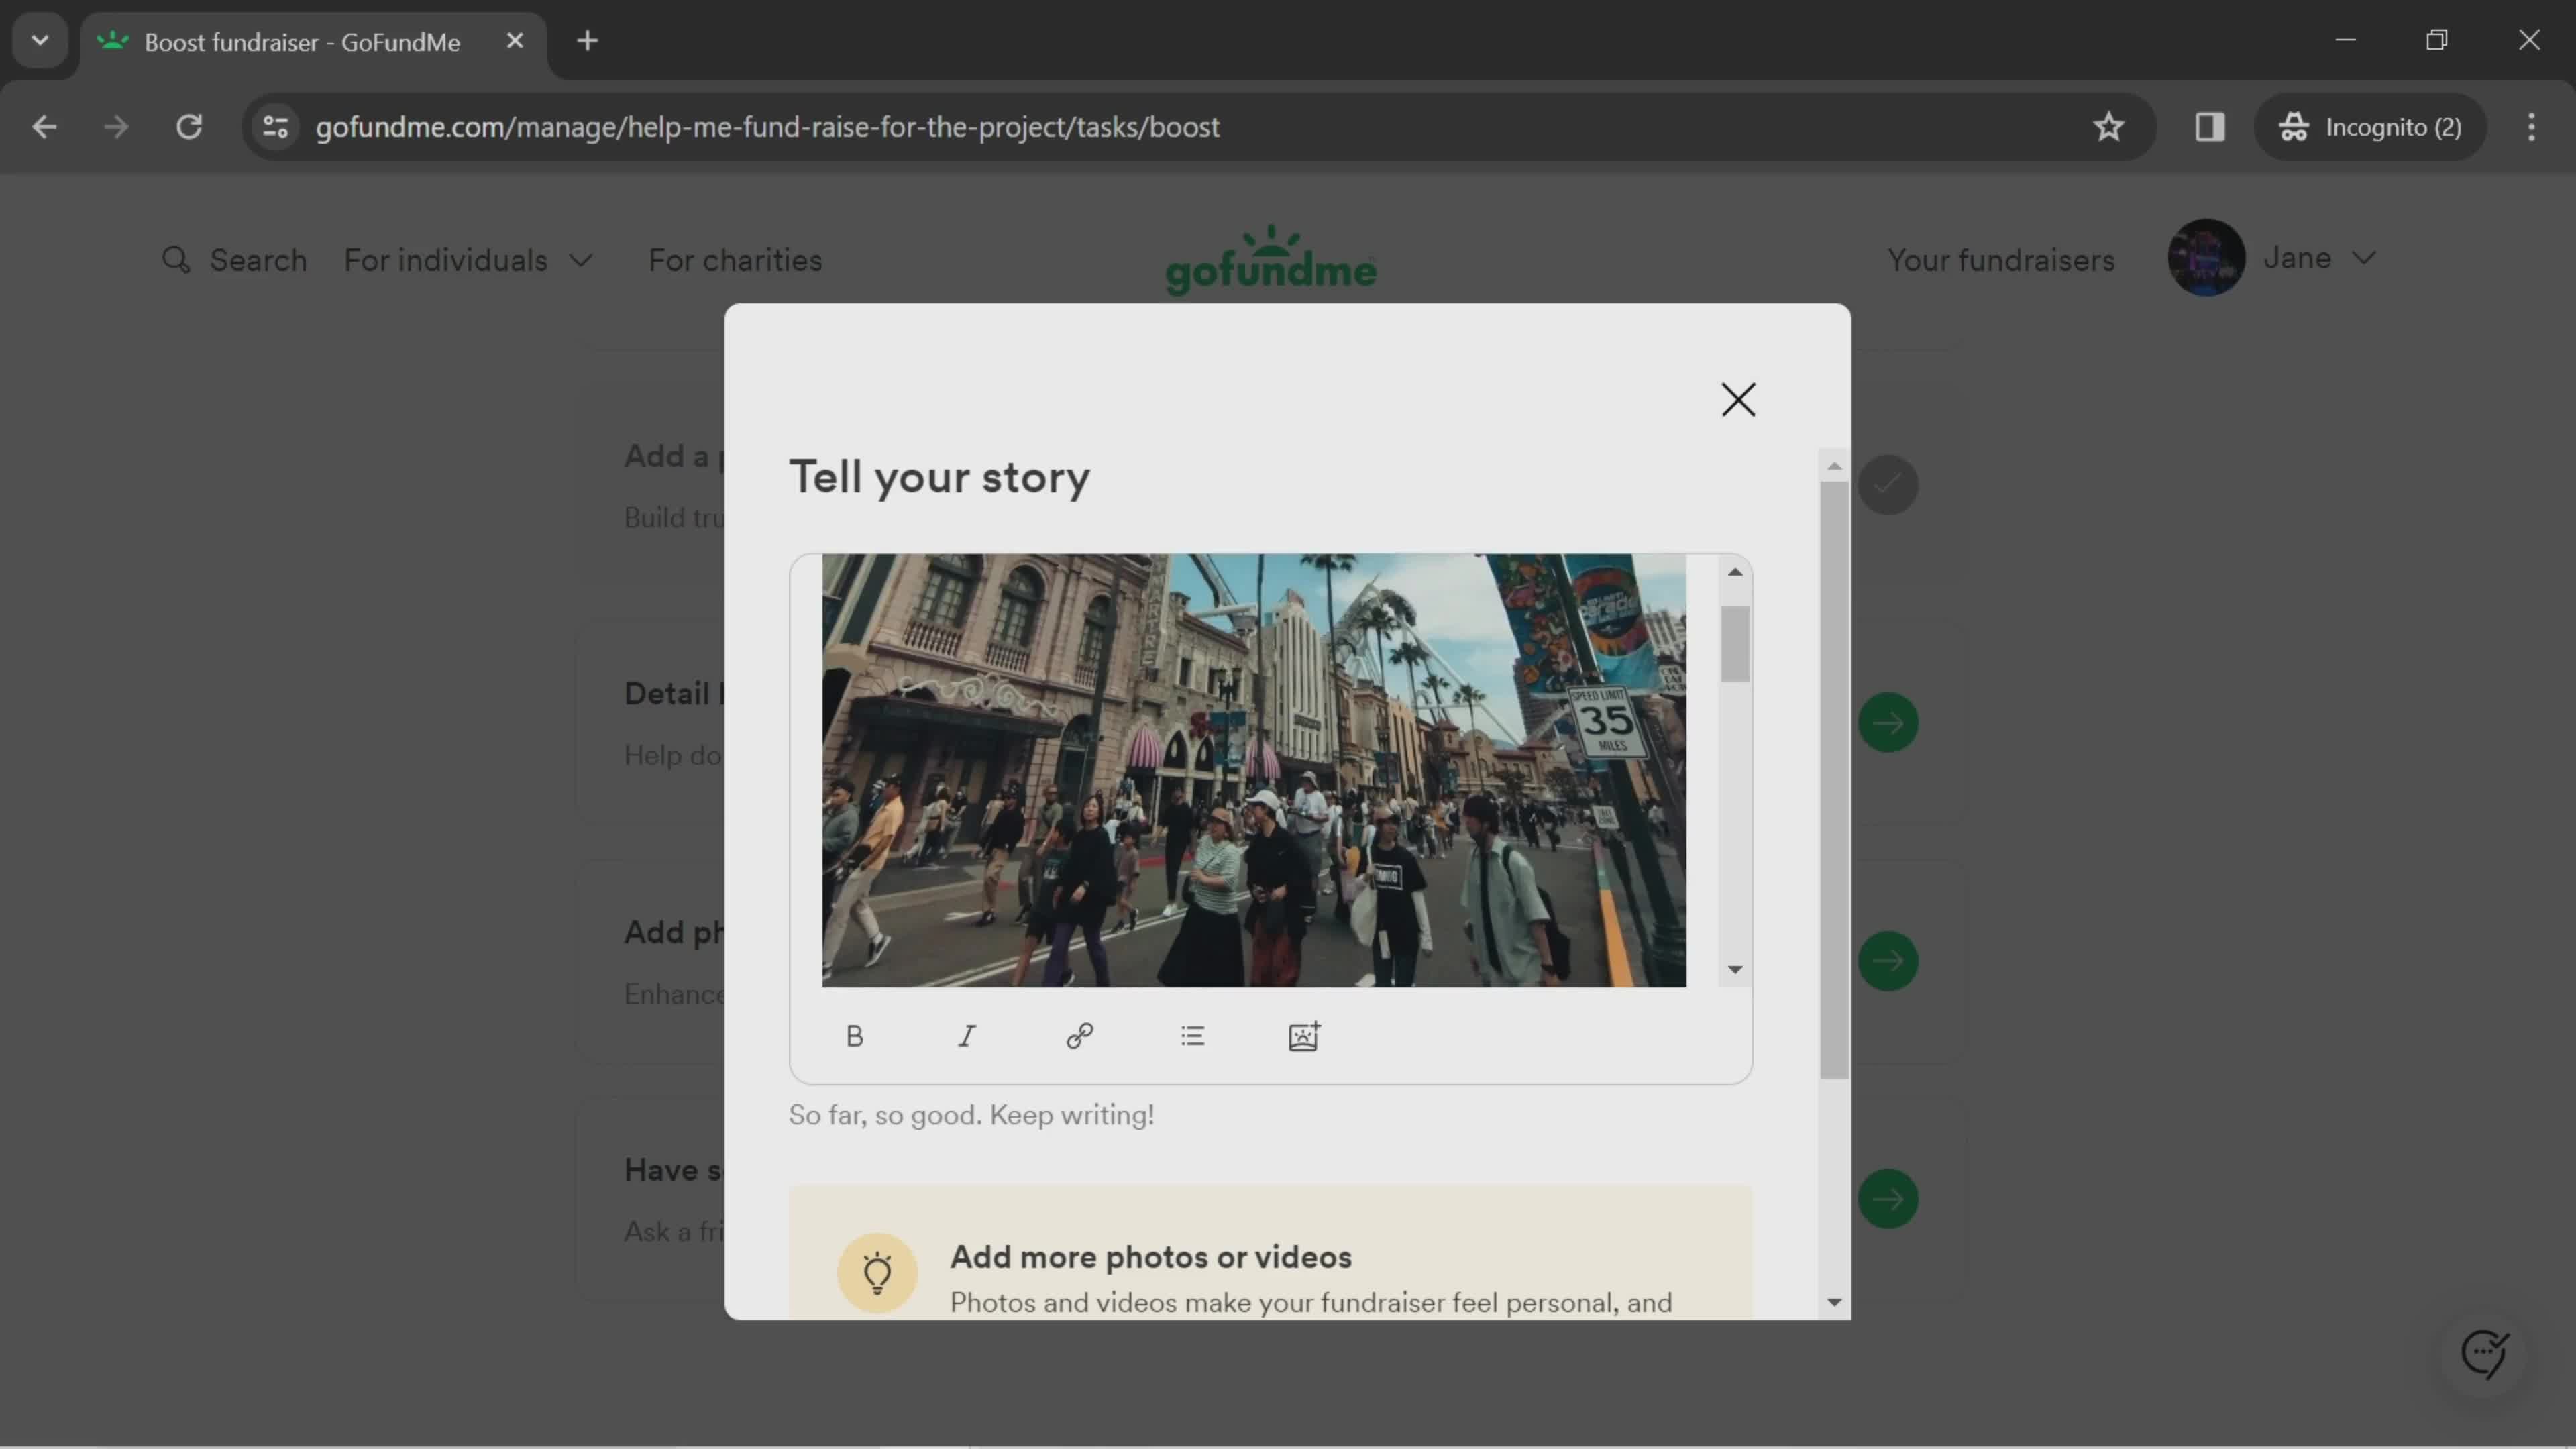Insert an image into story
Image resolution: width=2576 pixels, height=1449 pixels.
(1304, 1035)
